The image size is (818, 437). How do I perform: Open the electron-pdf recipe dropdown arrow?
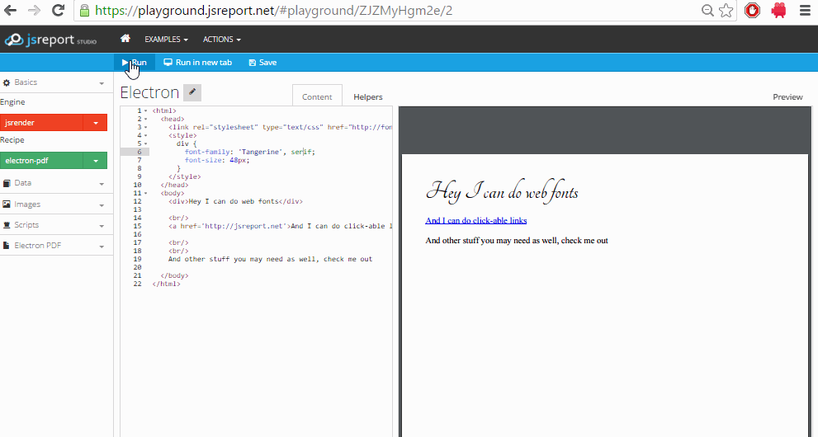point(96,161)
